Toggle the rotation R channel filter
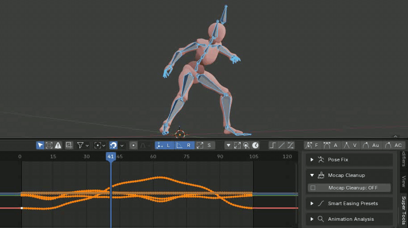The image size is (408, 228). [184, 145]
